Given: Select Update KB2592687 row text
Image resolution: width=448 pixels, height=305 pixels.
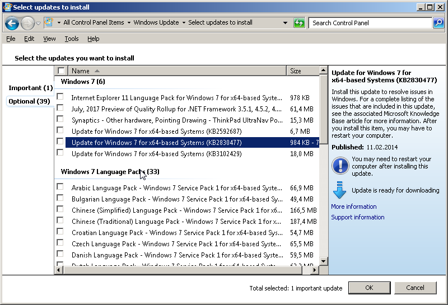Looking at the screenshot, I should tap(157, 132).
